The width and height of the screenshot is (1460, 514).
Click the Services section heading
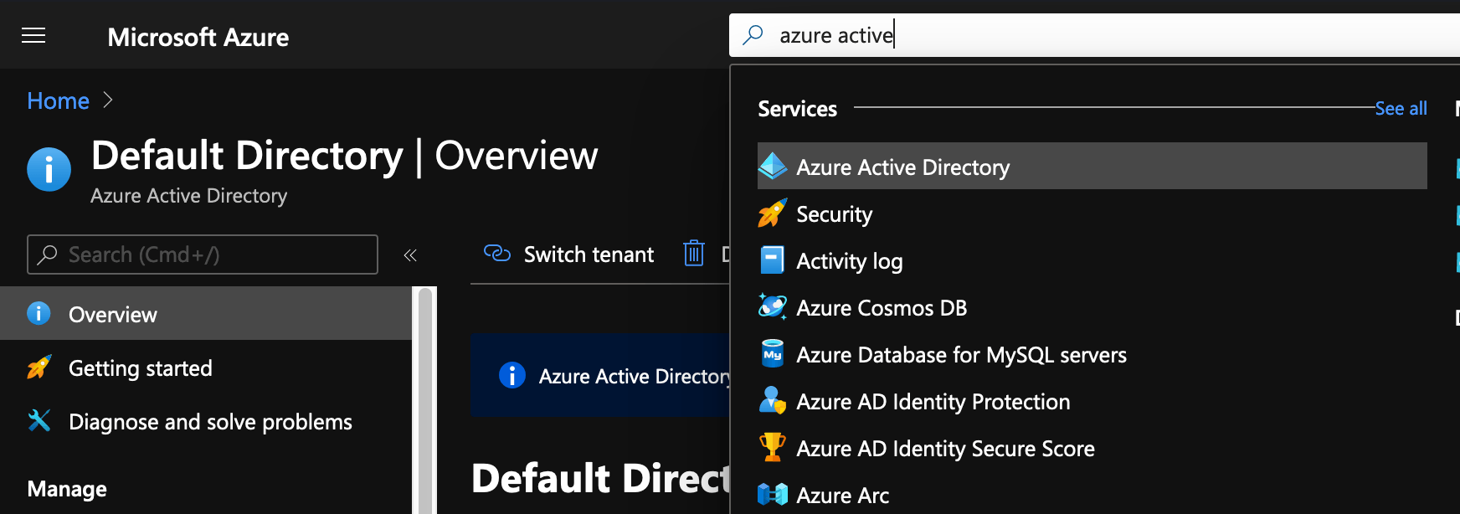coord(797,109)
